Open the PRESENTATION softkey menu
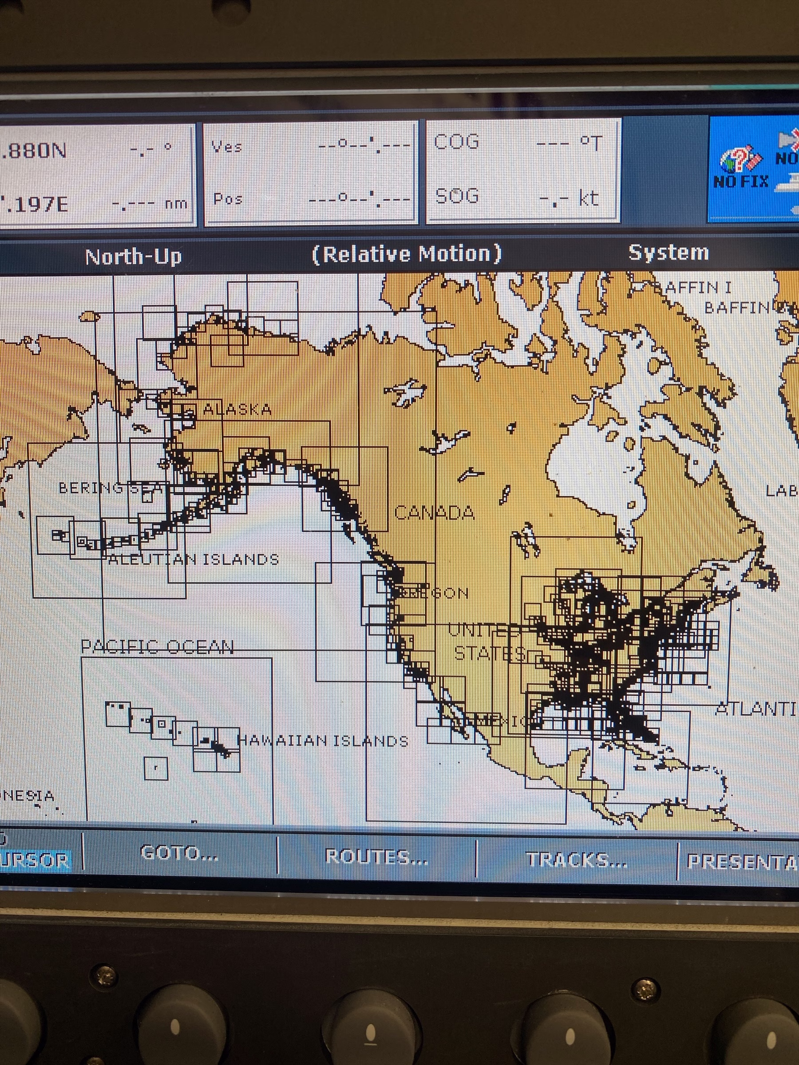The image size is (799, 1065). (742, 861)
